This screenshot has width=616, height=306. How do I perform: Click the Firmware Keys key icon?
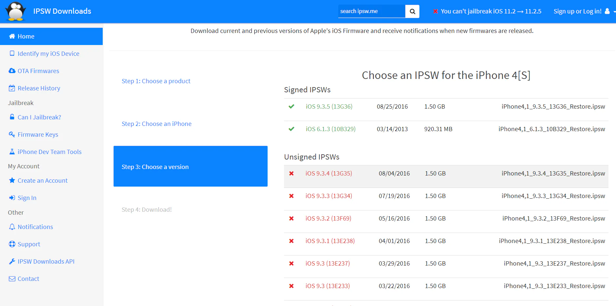point(12,134)
